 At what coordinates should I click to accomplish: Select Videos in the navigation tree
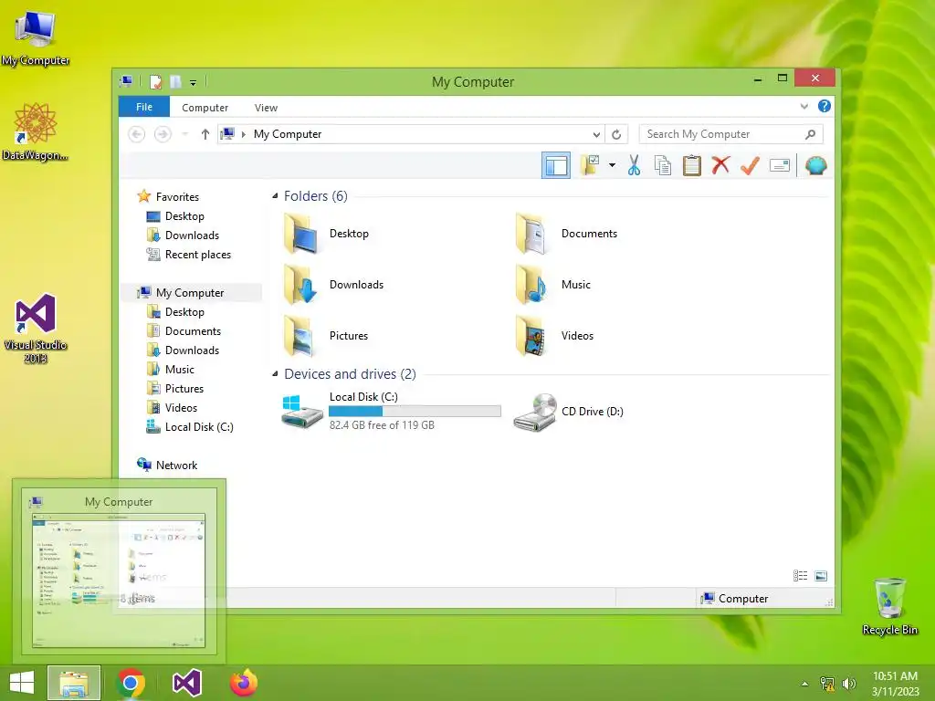(171, 407)
